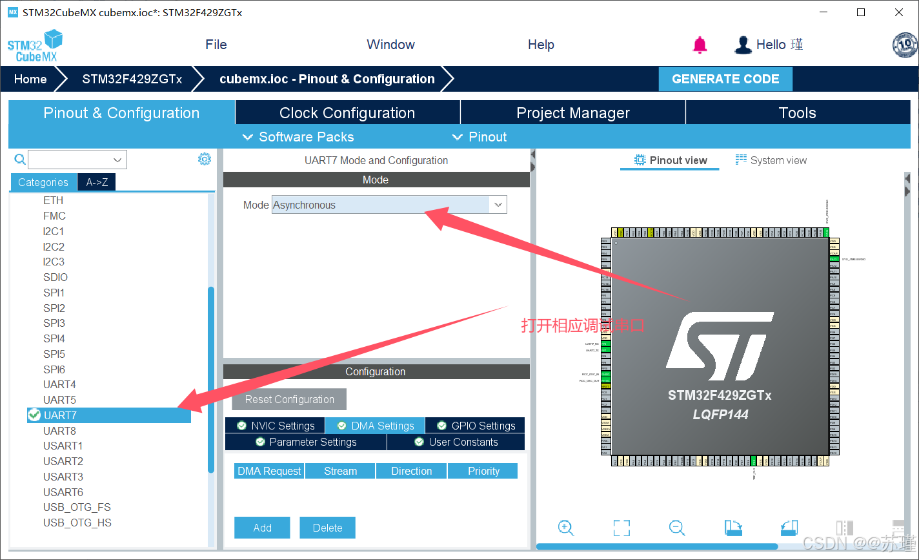Image resolution: width=919 pixels, height=560 pixels.
Task: Switch to the Project Manager tab
Action: tap(573, 112)
